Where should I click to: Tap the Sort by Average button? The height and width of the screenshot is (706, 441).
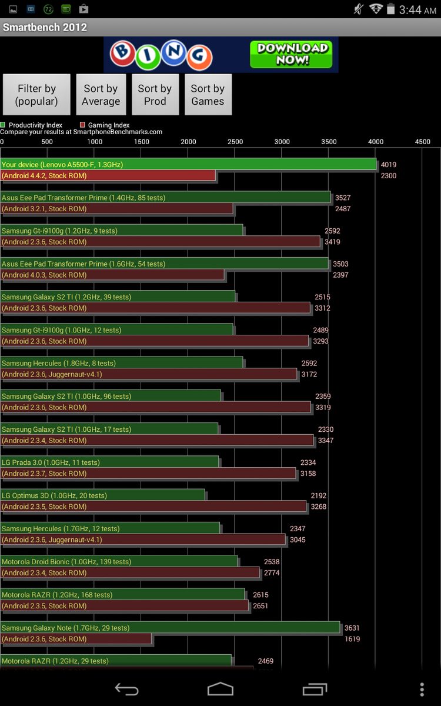coord(101,94)
